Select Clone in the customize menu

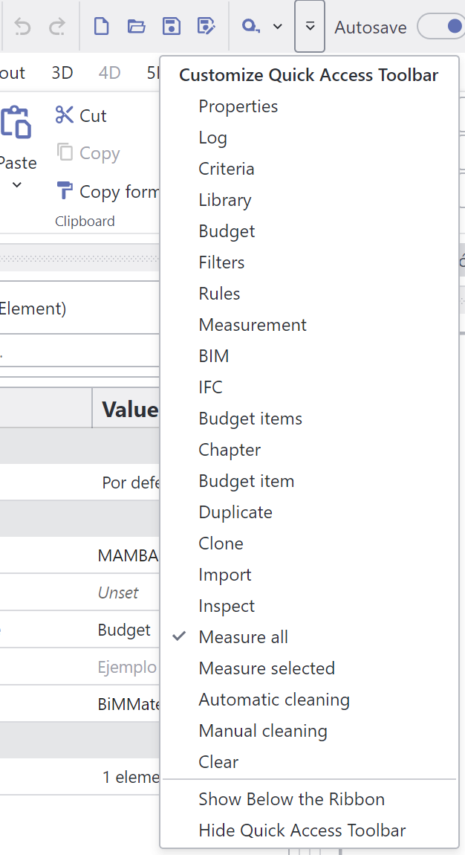[x=309, y=543]
